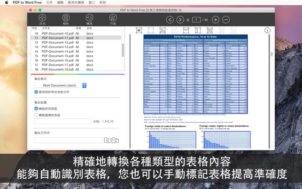Click the 頁碼 column header

click(78, 28)
